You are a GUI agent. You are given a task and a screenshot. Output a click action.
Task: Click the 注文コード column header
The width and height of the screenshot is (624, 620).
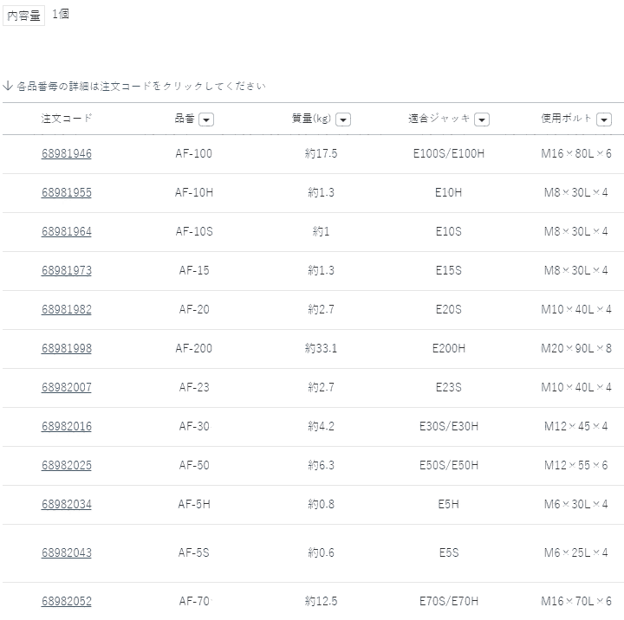click(x=66, y=119)
